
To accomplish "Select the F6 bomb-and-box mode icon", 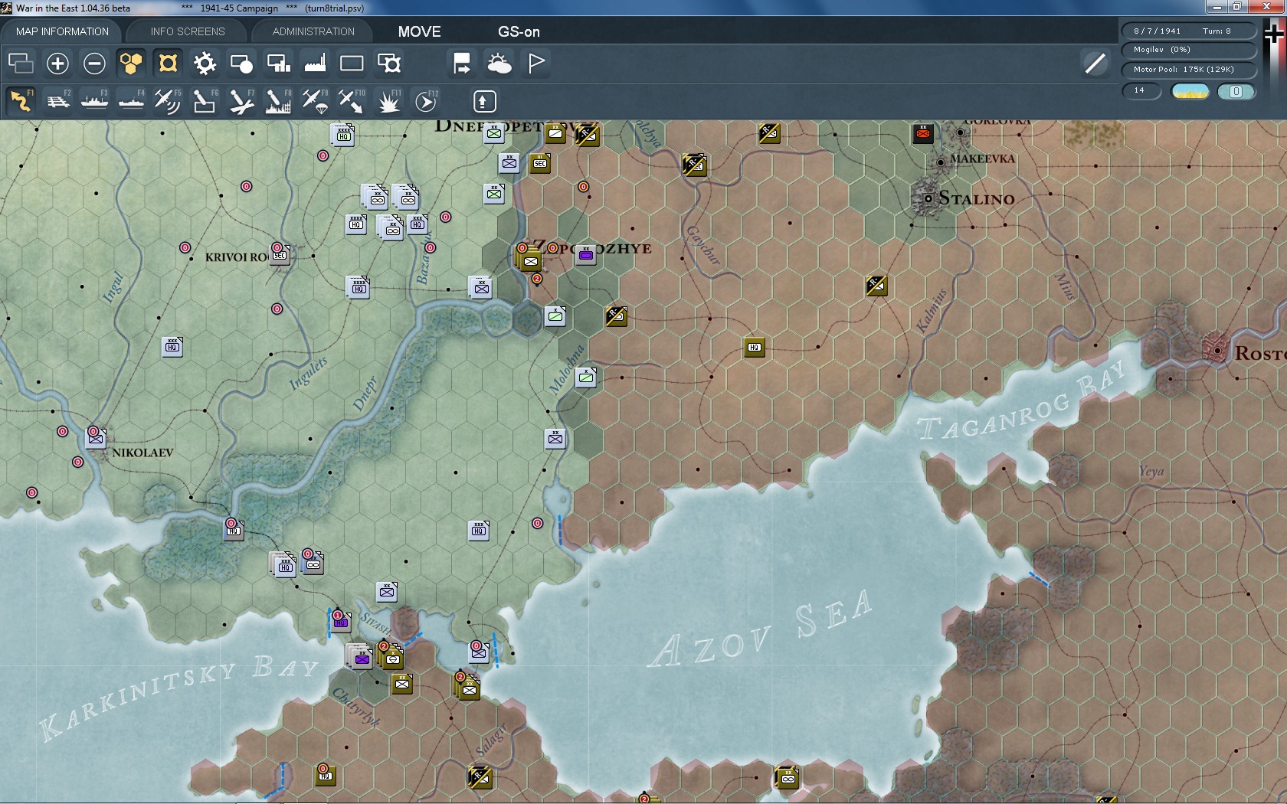I will point(205,101).
